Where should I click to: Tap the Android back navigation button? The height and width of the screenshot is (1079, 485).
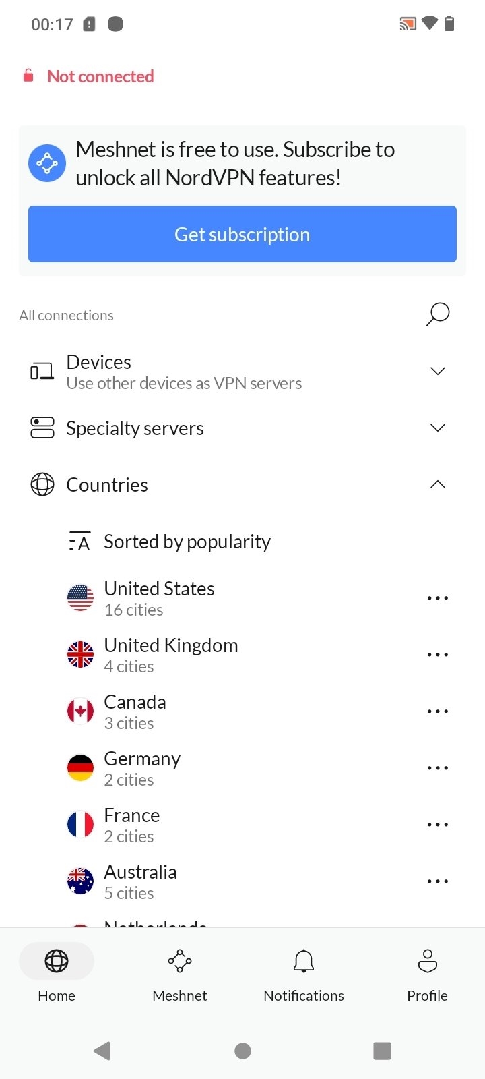pyautogui.click(x=102, y=1051)
